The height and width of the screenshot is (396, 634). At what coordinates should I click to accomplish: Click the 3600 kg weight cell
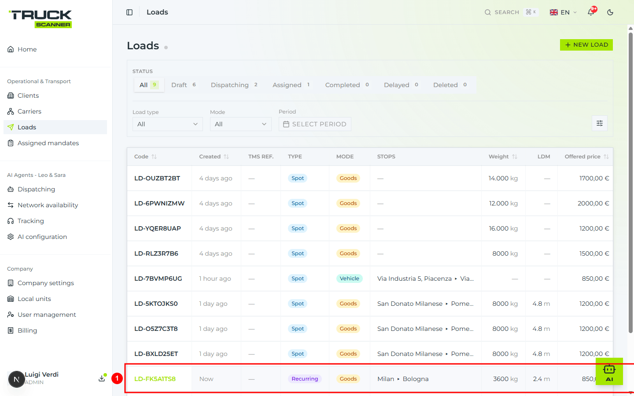click(505, 379)
